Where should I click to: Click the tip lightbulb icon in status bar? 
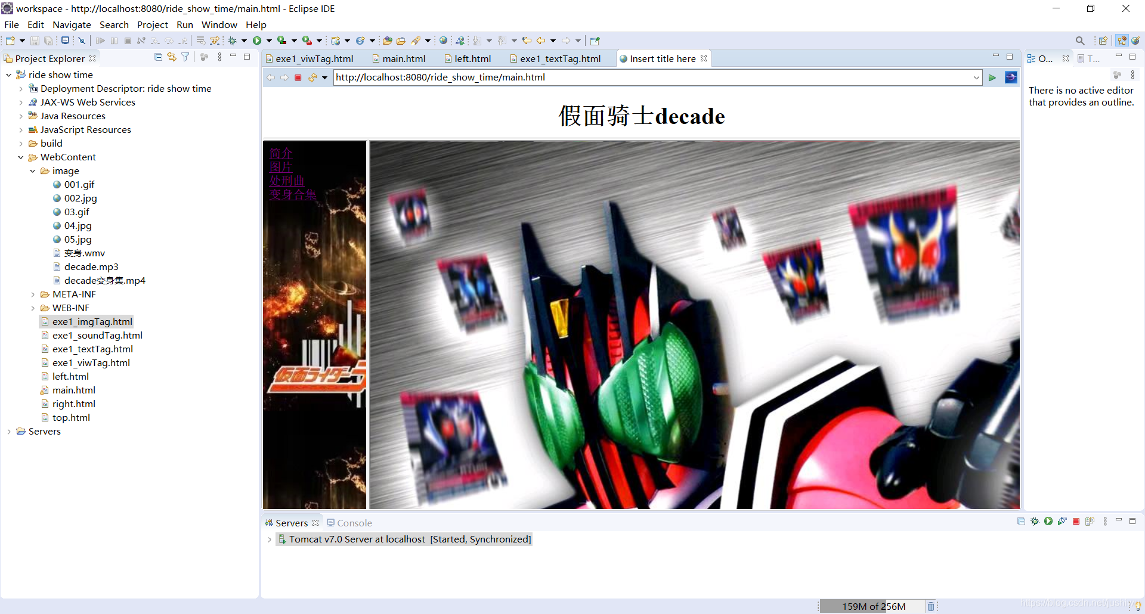(1138, 606)
